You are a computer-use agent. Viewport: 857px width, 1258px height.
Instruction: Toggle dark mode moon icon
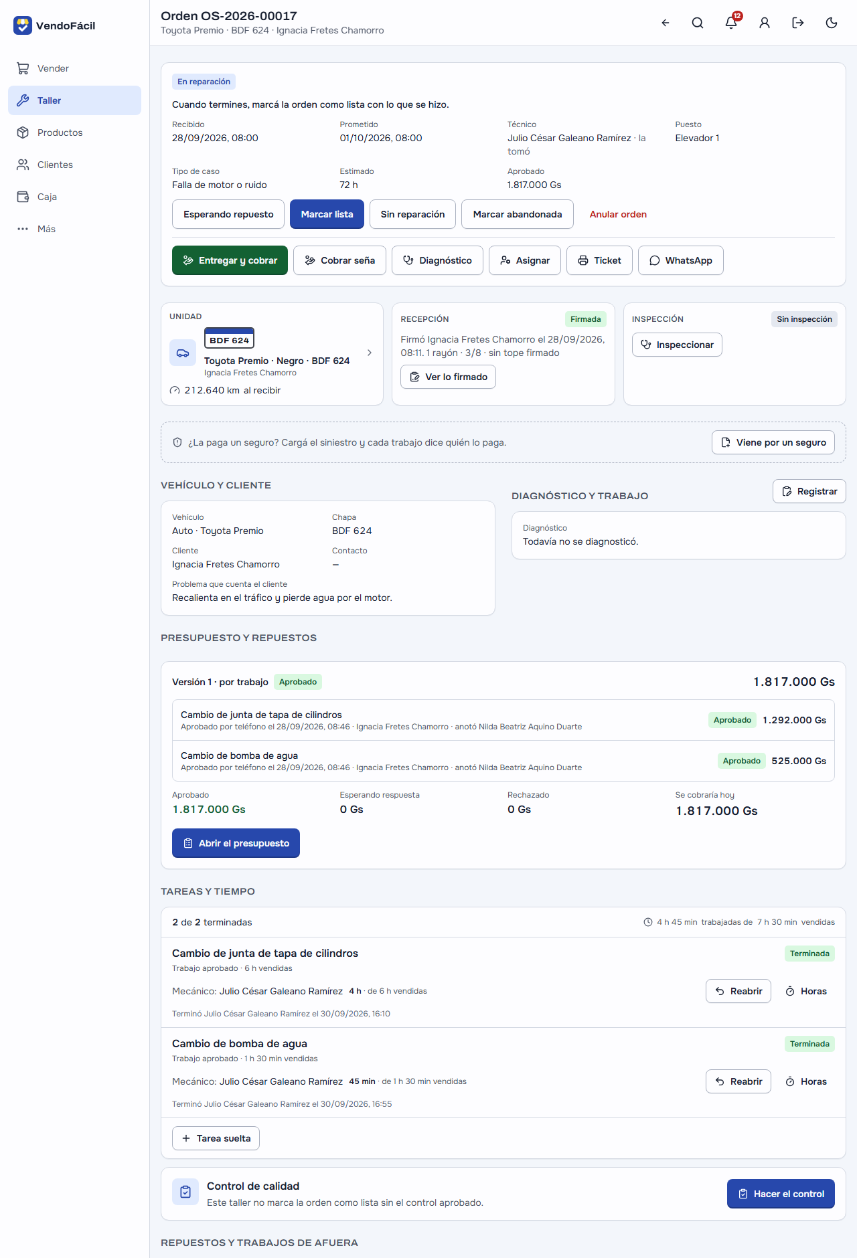coord(832,23)
